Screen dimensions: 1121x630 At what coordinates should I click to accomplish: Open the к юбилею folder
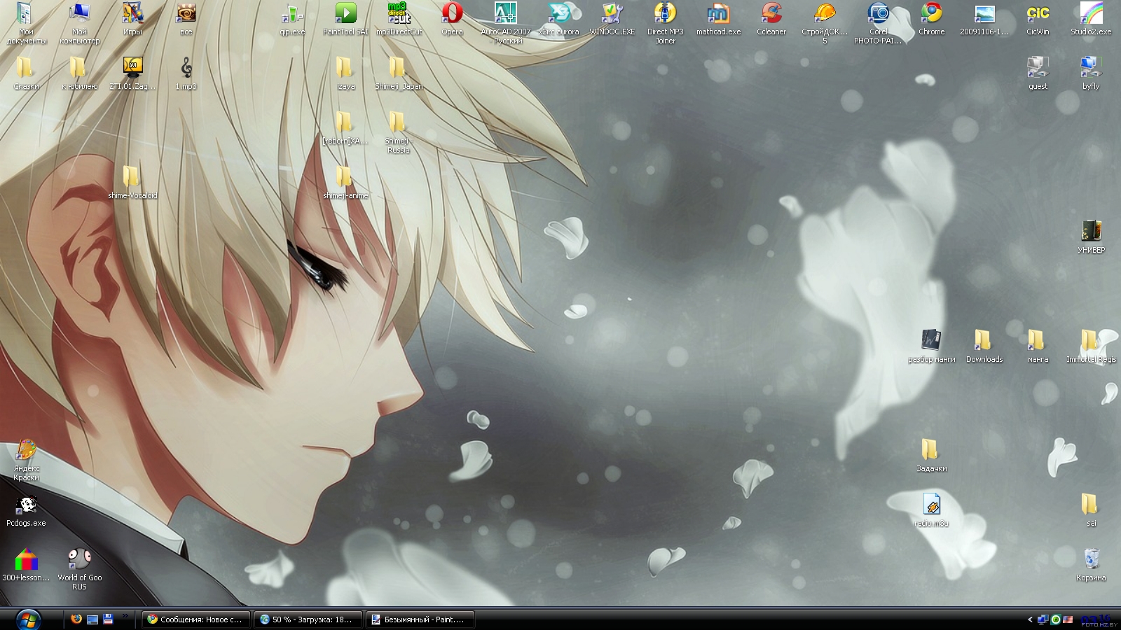click(x=79, y=73)
